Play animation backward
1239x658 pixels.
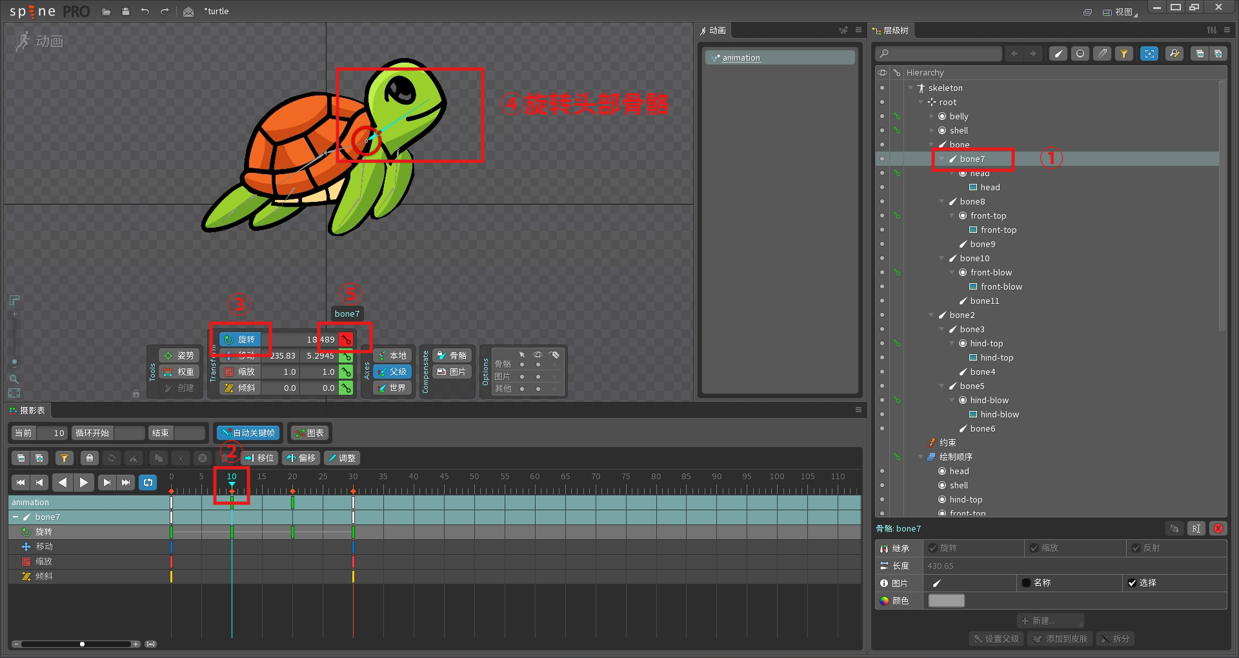[63, 483]
